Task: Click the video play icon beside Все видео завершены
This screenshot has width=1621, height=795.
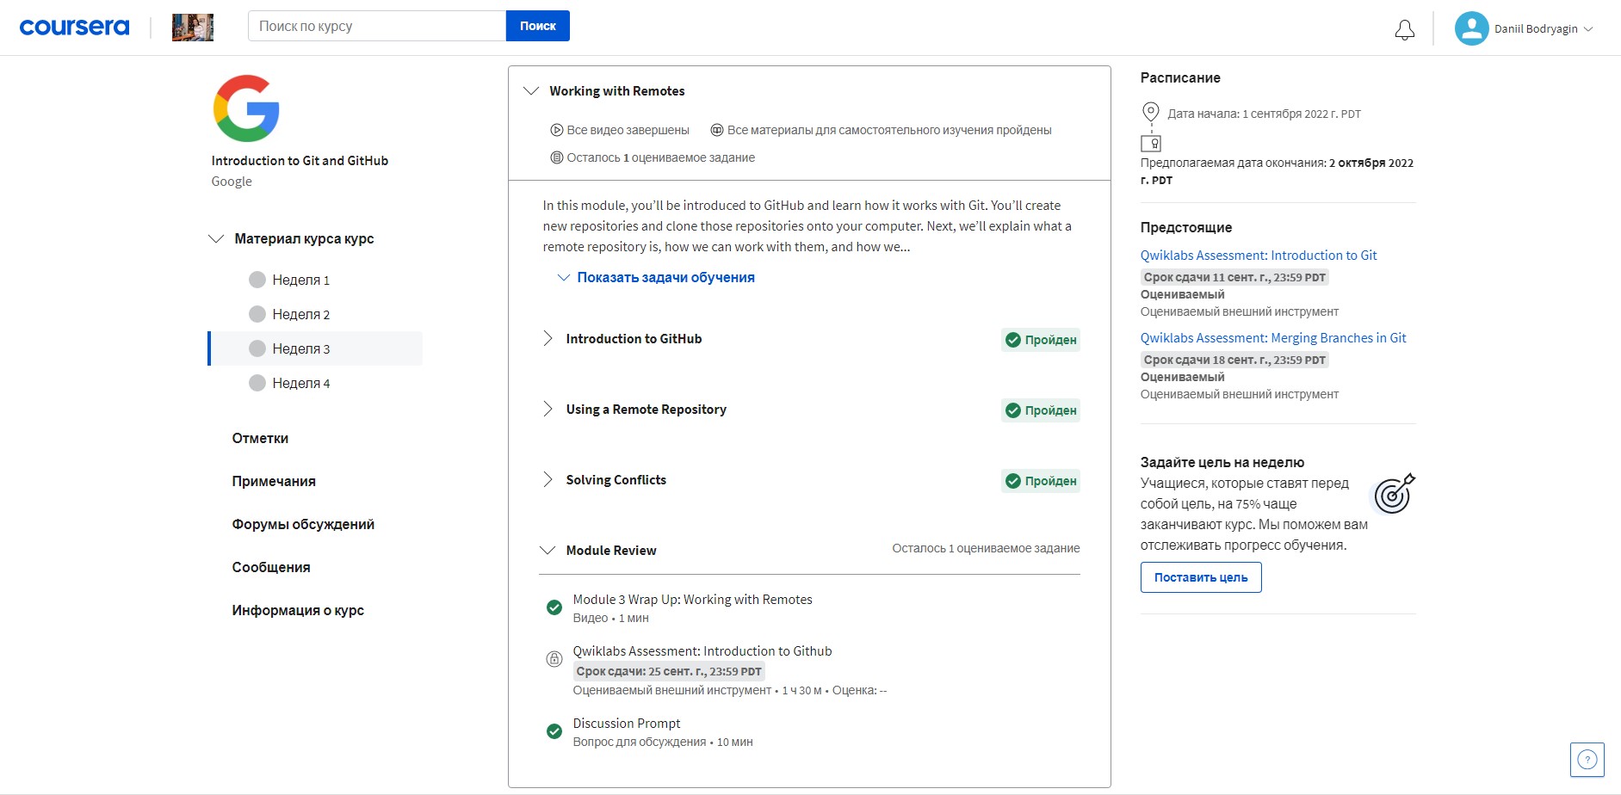Action: [556, 130]
